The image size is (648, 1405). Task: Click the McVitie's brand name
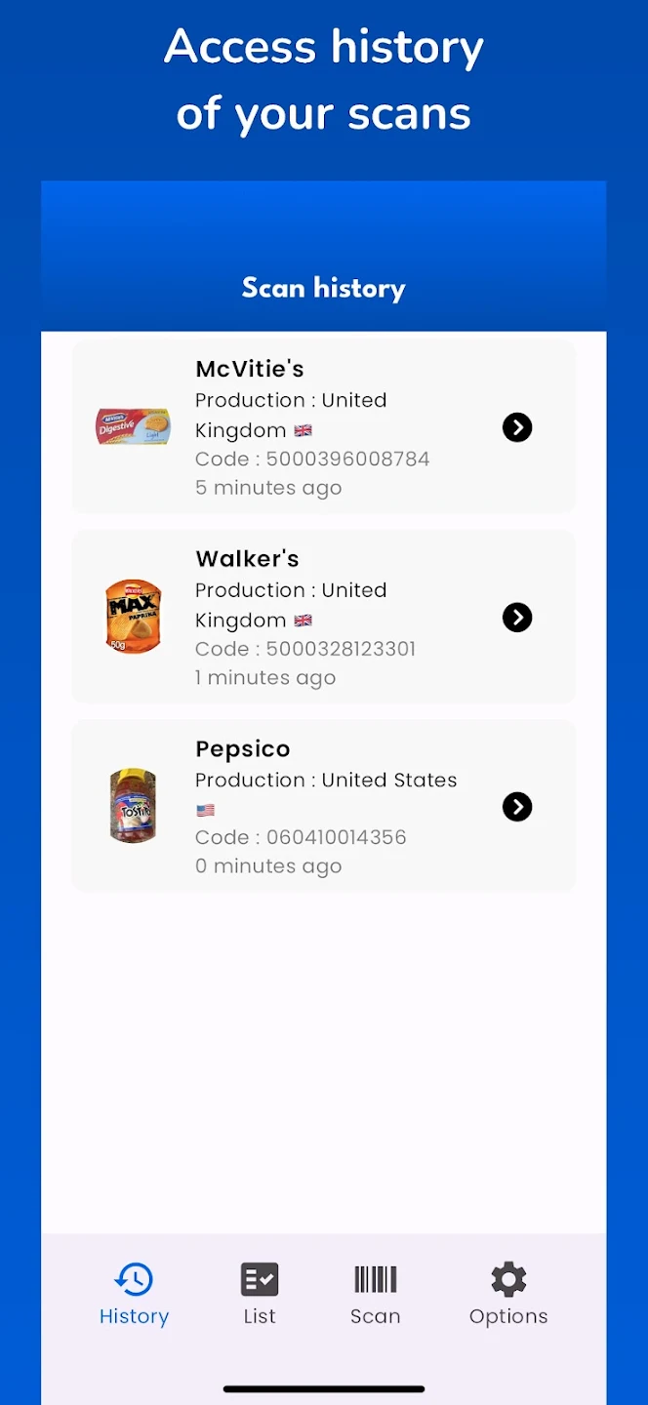(250, 369)
